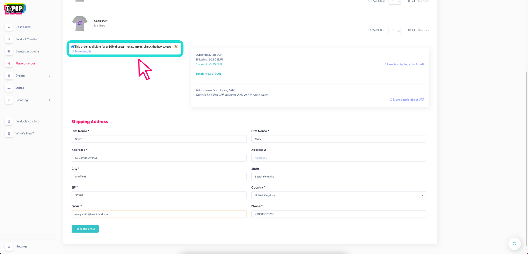
Task: Adjust the Geek shirt quantity stepper
Action: click(x=399, y=30)
